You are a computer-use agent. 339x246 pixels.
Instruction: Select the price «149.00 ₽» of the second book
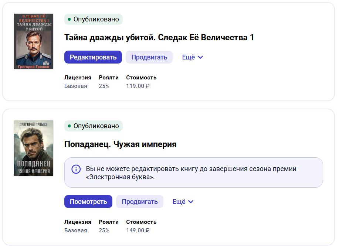point(137,230)
